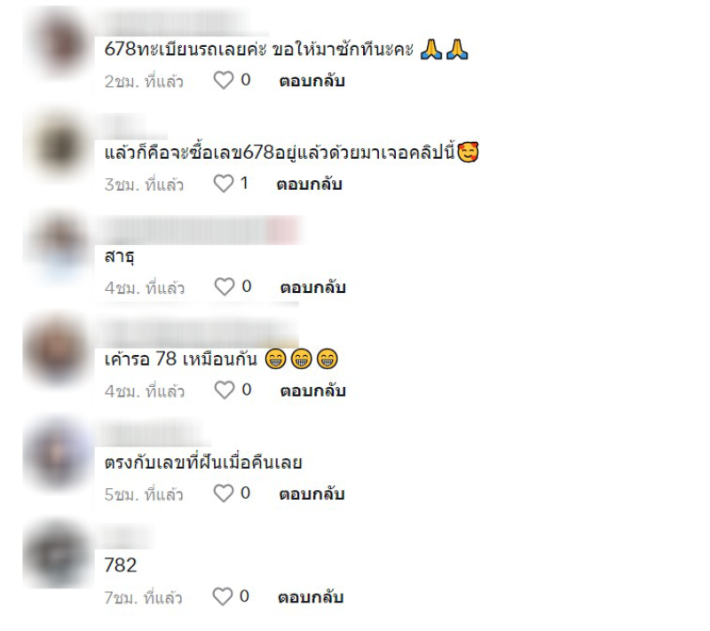710x631 pixels.
Task: Heart the เค้ารอ 78 เหมือนกัน comment
Action: click(x=225, y=390)
